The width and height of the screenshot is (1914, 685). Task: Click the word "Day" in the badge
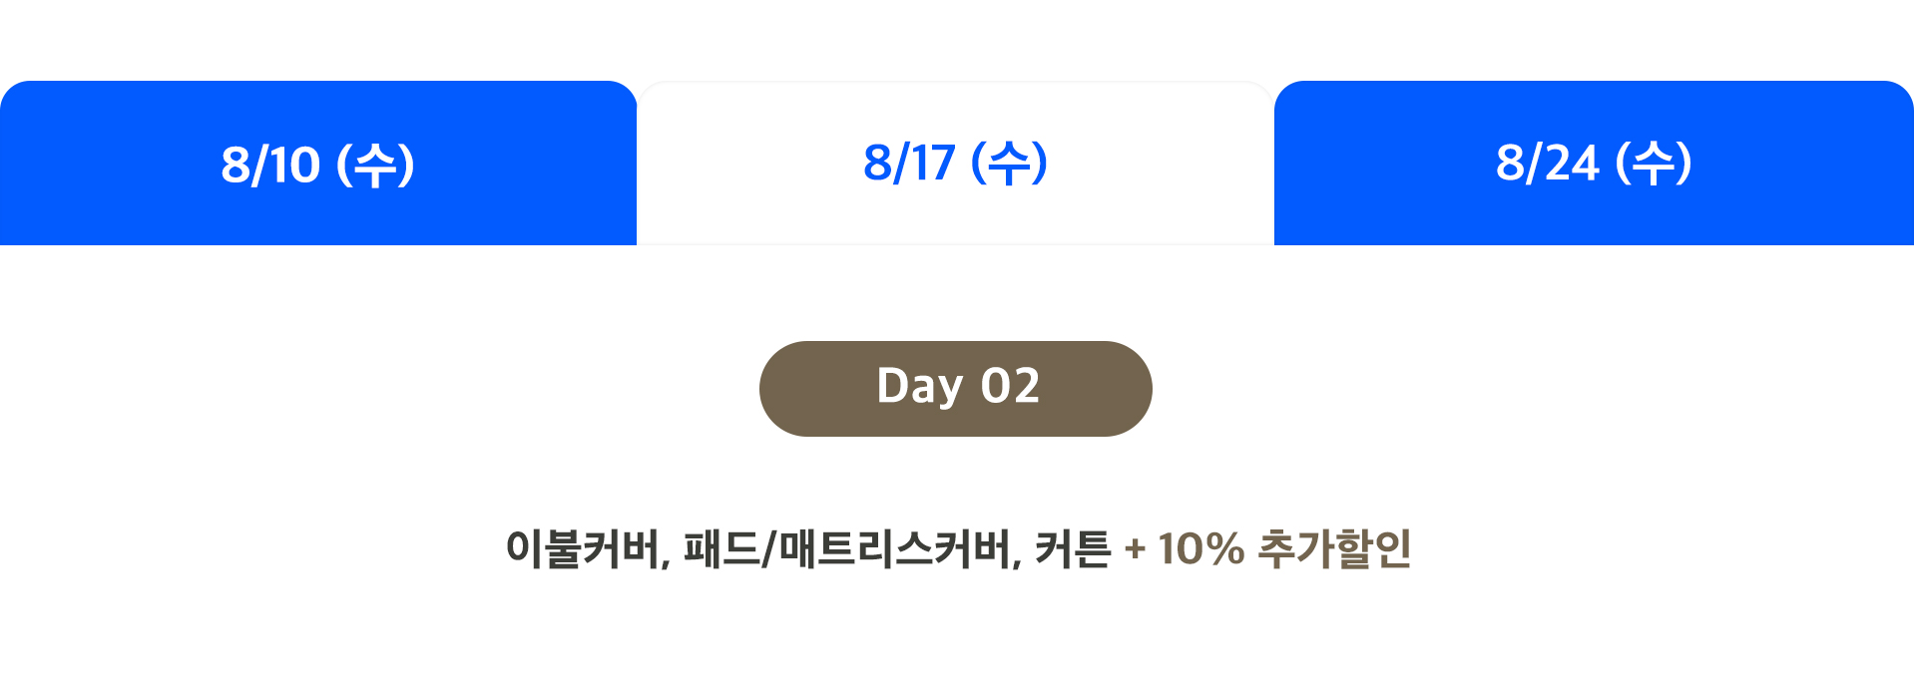[x=919, y=388]
